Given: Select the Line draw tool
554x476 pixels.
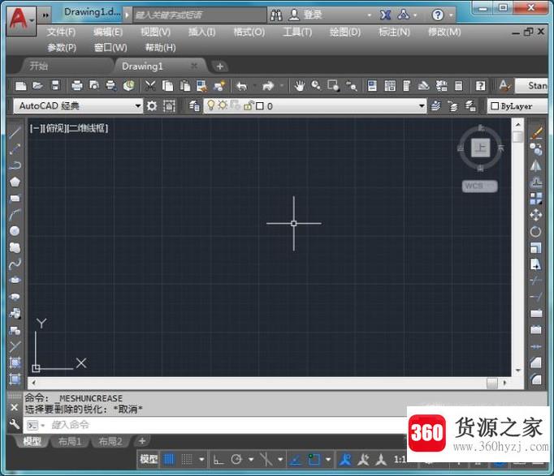Looking at the screenshot, I should (15, 132).
